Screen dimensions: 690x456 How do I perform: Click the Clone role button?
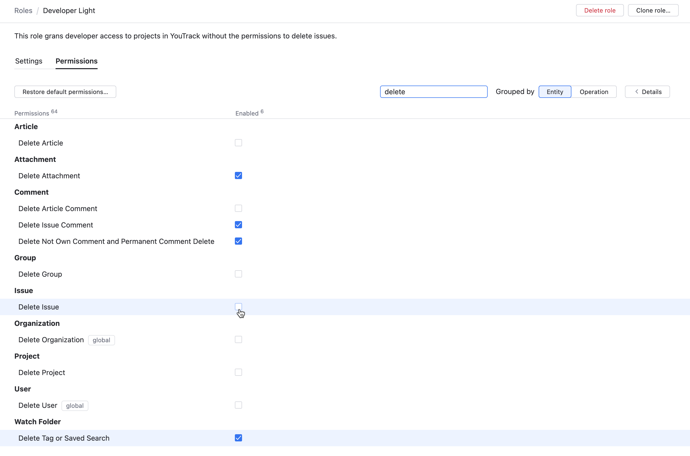[x=653, y=10]
